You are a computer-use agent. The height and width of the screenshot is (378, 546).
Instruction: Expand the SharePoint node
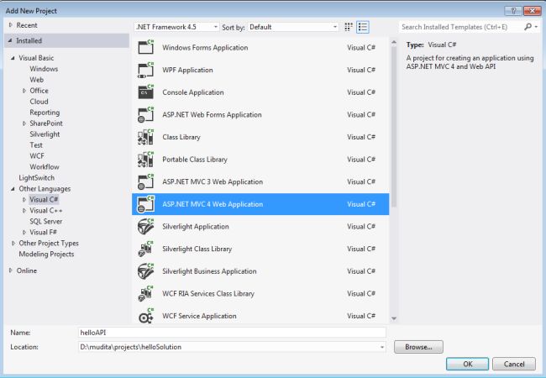(24, 123)
